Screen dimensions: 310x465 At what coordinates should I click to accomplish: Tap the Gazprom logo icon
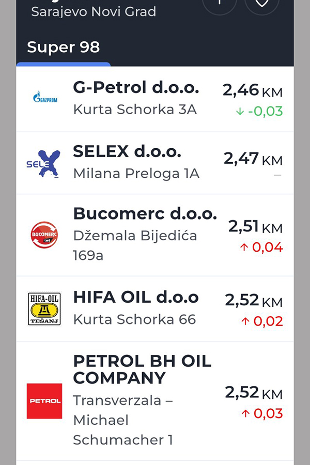(x=45, y=97)
